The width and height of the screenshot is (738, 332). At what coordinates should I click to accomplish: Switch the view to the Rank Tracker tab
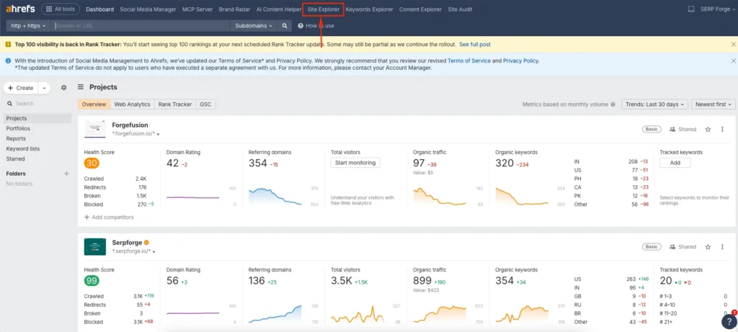tap(175, 104)
